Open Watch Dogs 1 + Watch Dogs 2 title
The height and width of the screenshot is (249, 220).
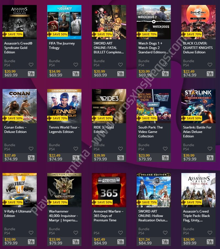153,48
